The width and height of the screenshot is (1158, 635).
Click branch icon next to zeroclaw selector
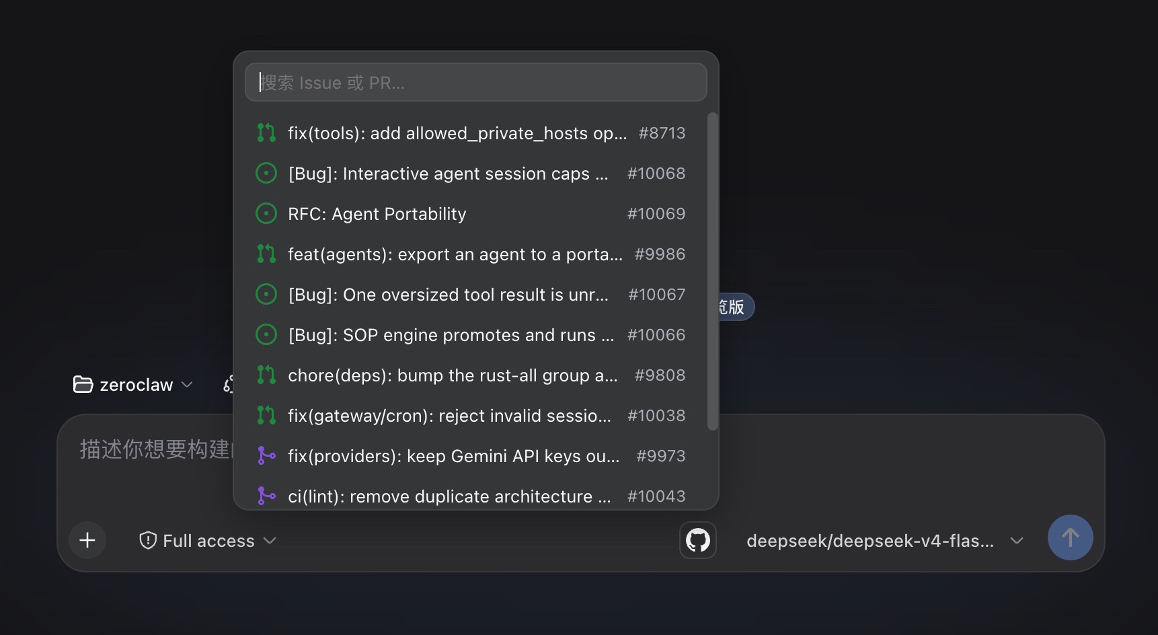[229, 384]
